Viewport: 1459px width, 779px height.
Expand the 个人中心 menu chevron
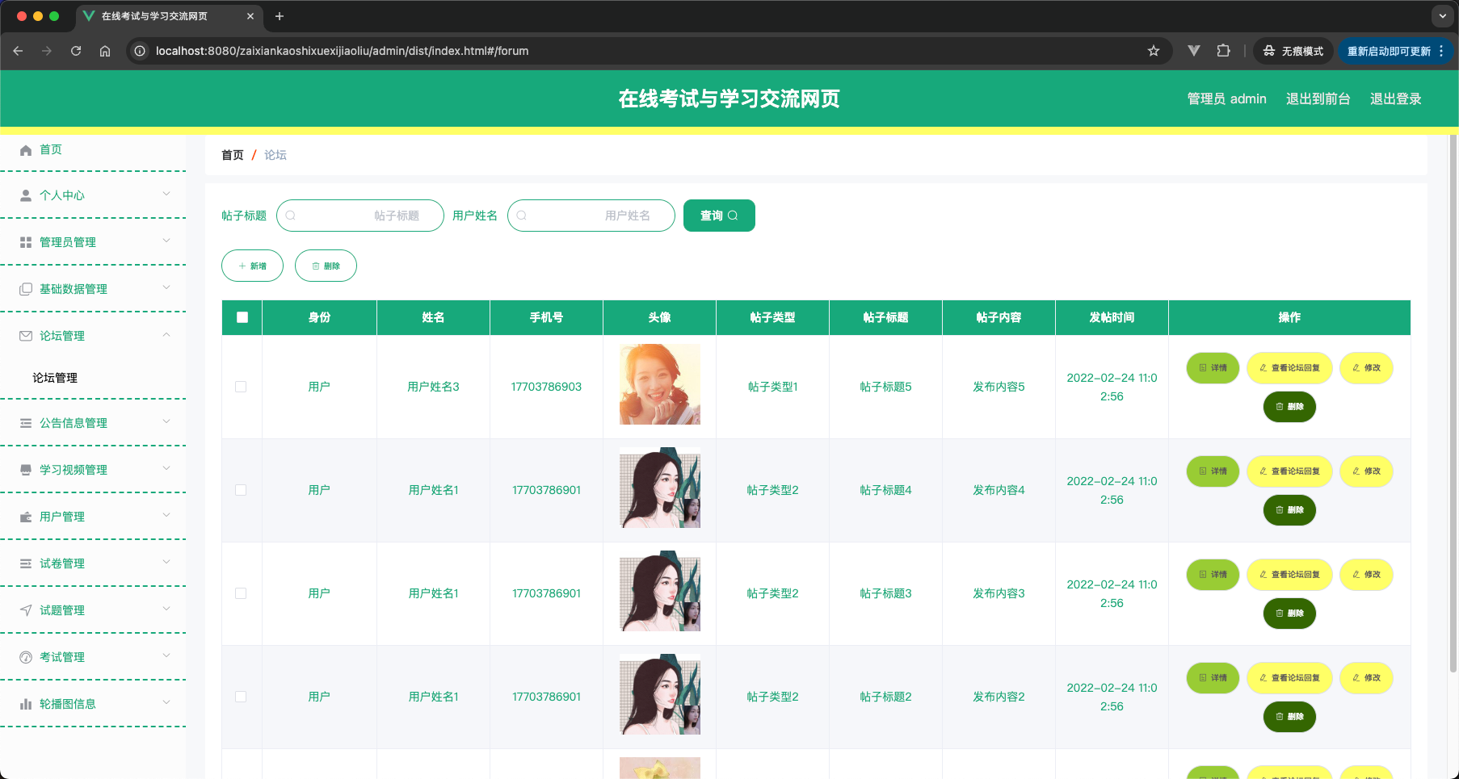pyautogui.click(x=166, y=194)
